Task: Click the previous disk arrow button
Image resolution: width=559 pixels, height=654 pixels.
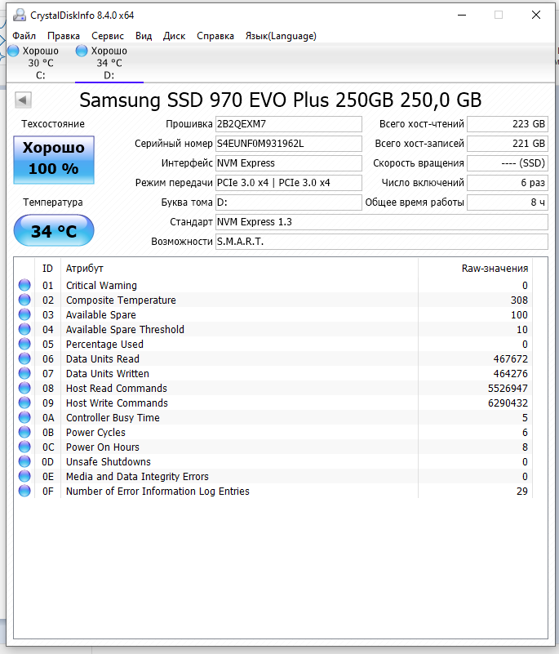Action: (x=23, y=100)
